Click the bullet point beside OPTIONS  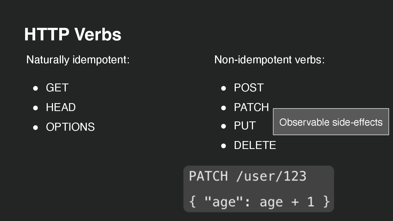(x=35, y=127)
